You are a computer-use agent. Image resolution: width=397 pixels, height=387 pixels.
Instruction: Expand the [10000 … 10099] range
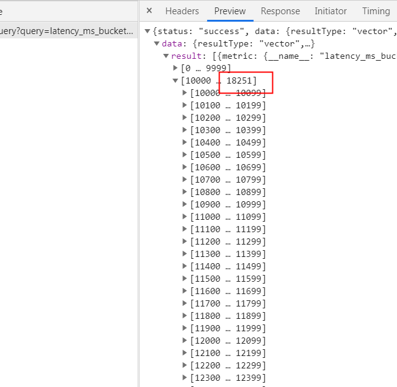(x=185, y=93)
